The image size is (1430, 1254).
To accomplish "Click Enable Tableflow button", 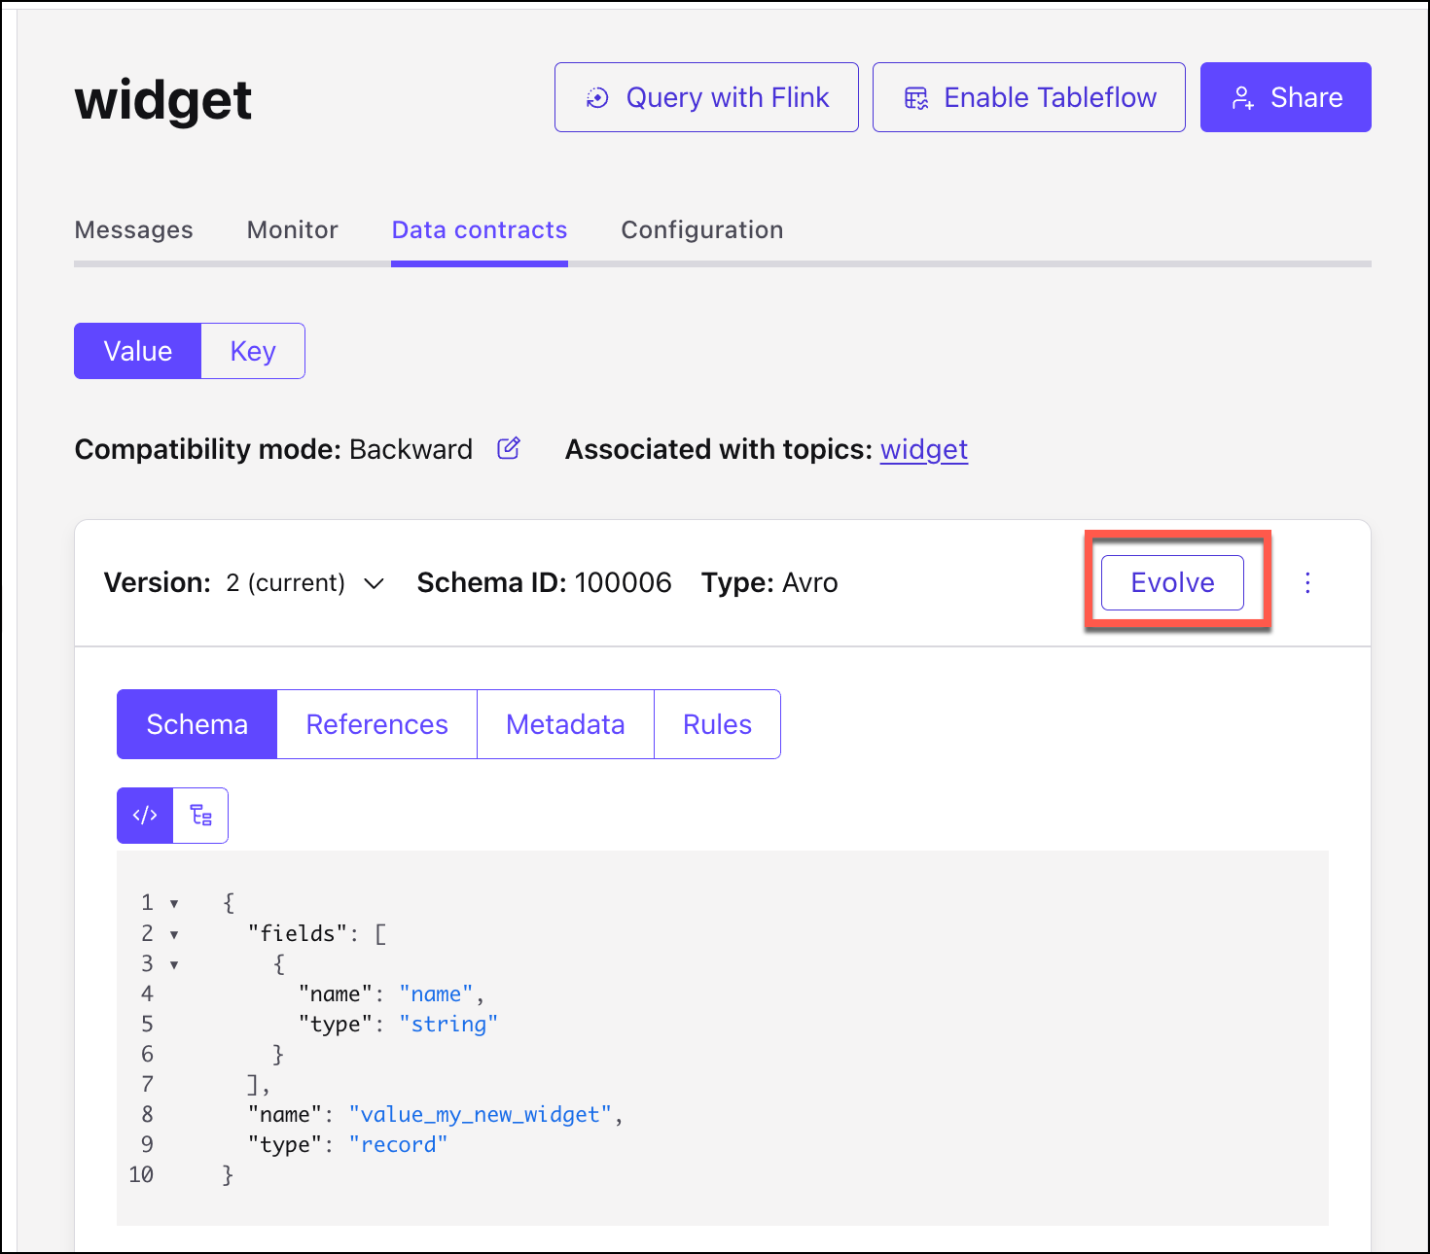I will click(1028, 97).
